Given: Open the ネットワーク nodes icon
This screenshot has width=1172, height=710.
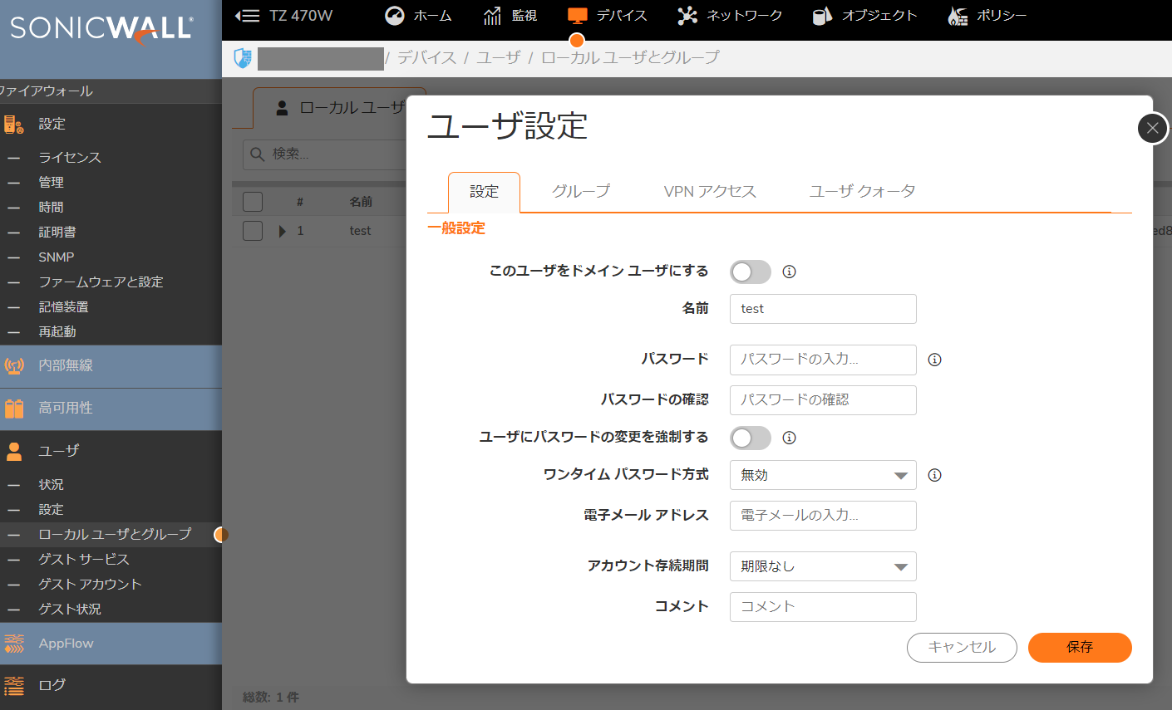Looking at the screenshot, I should 687,15.
